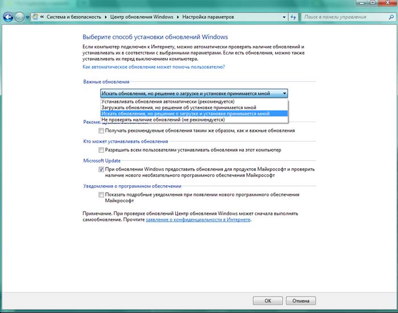Uncheck the Microsoft Update products checkbox
The image size is (398, 313).
tap(101, 169)
